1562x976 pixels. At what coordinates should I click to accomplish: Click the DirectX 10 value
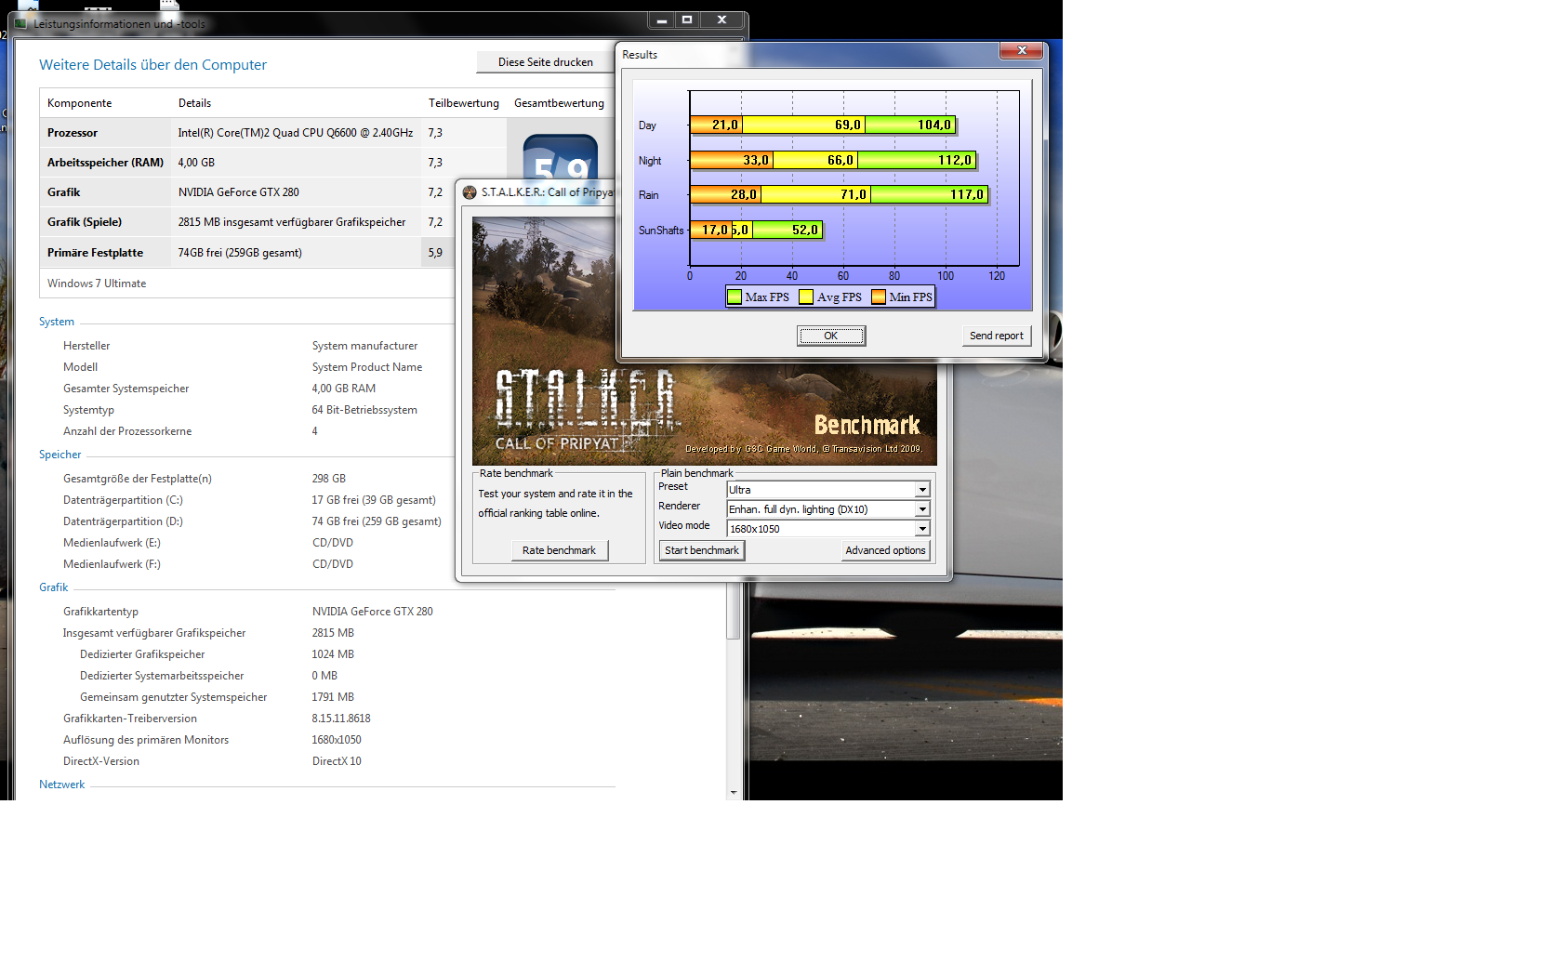337,761
